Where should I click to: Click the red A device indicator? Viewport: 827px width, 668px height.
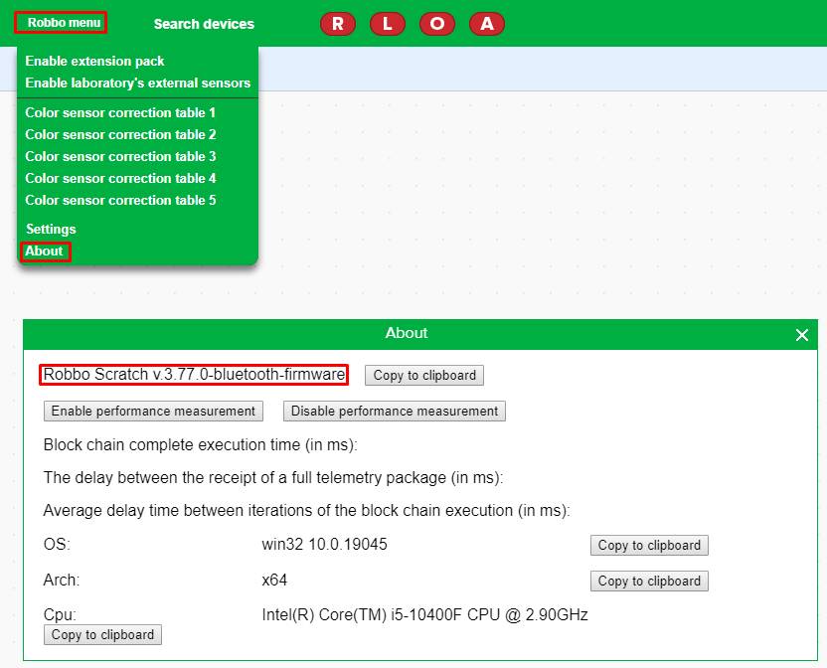coord(487,24)
